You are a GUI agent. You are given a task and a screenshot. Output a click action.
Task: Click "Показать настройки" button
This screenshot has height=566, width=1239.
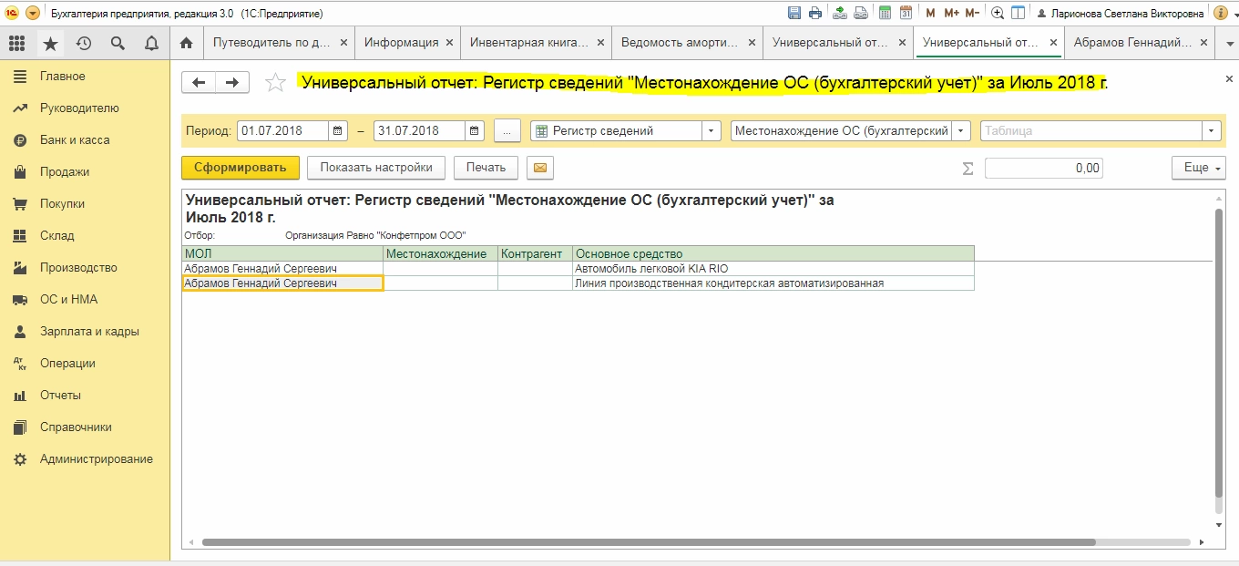pos(375,168)
